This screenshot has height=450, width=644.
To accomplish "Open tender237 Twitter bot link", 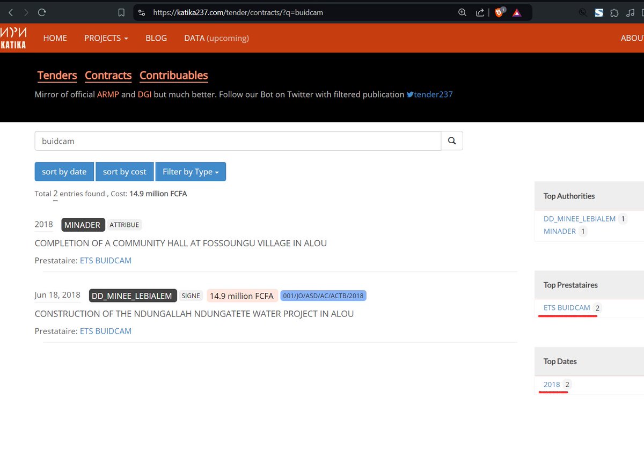I will tap(429, 94).
